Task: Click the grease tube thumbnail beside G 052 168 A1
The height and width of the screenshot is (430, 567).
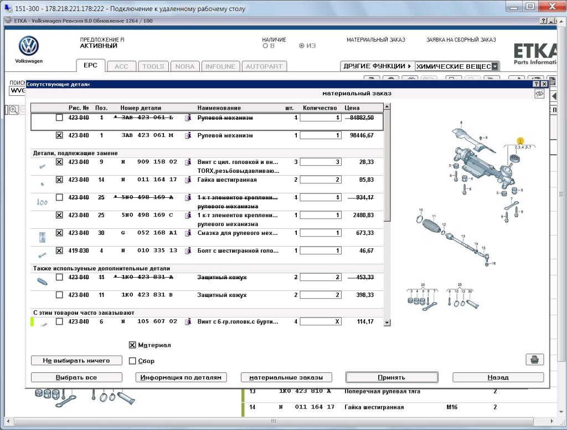Action: tap(42, 237)
